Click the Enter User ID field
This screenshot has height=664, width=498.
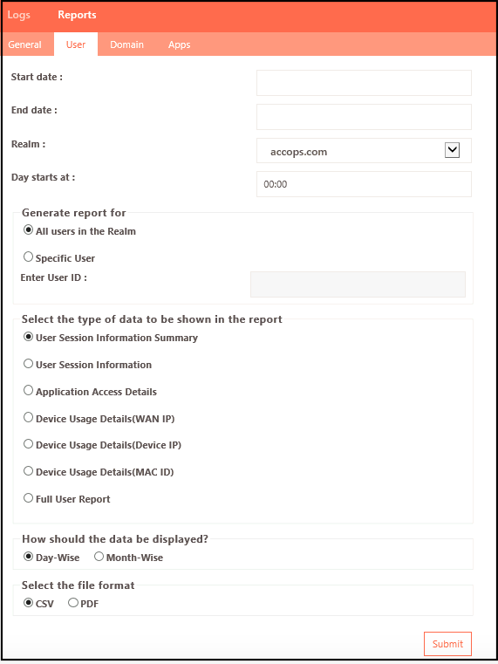point(358,284)
